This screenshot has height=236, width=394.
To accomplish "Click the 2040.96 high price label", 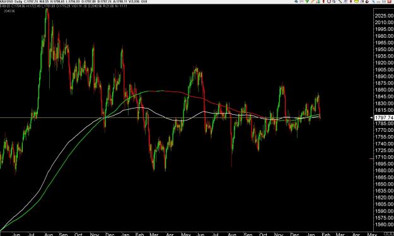I will pyautogui.click(x=9, y=11).
